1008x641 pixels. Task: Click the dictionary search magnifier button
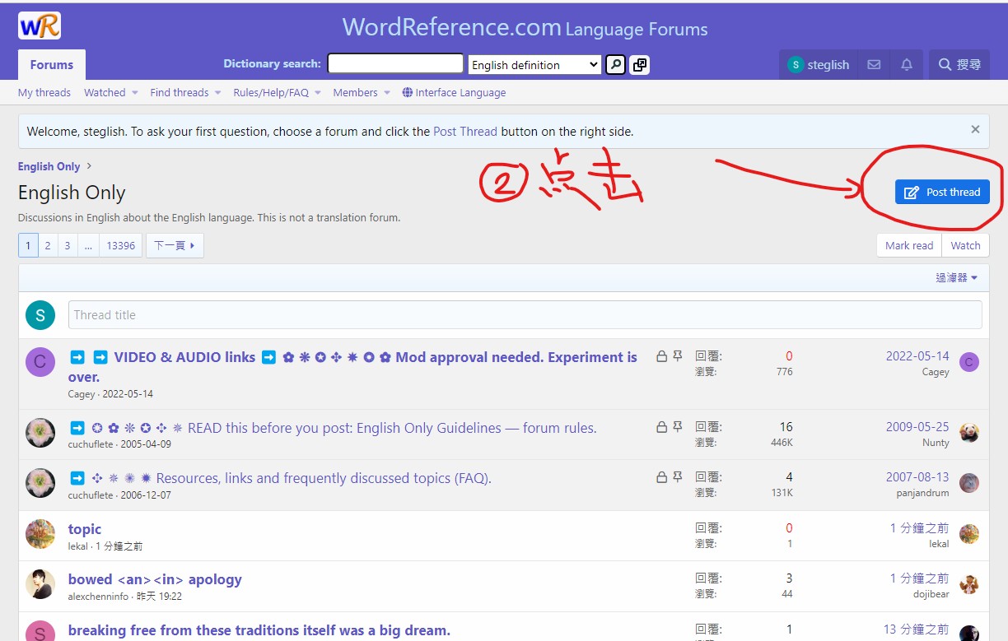click(615, 64)
